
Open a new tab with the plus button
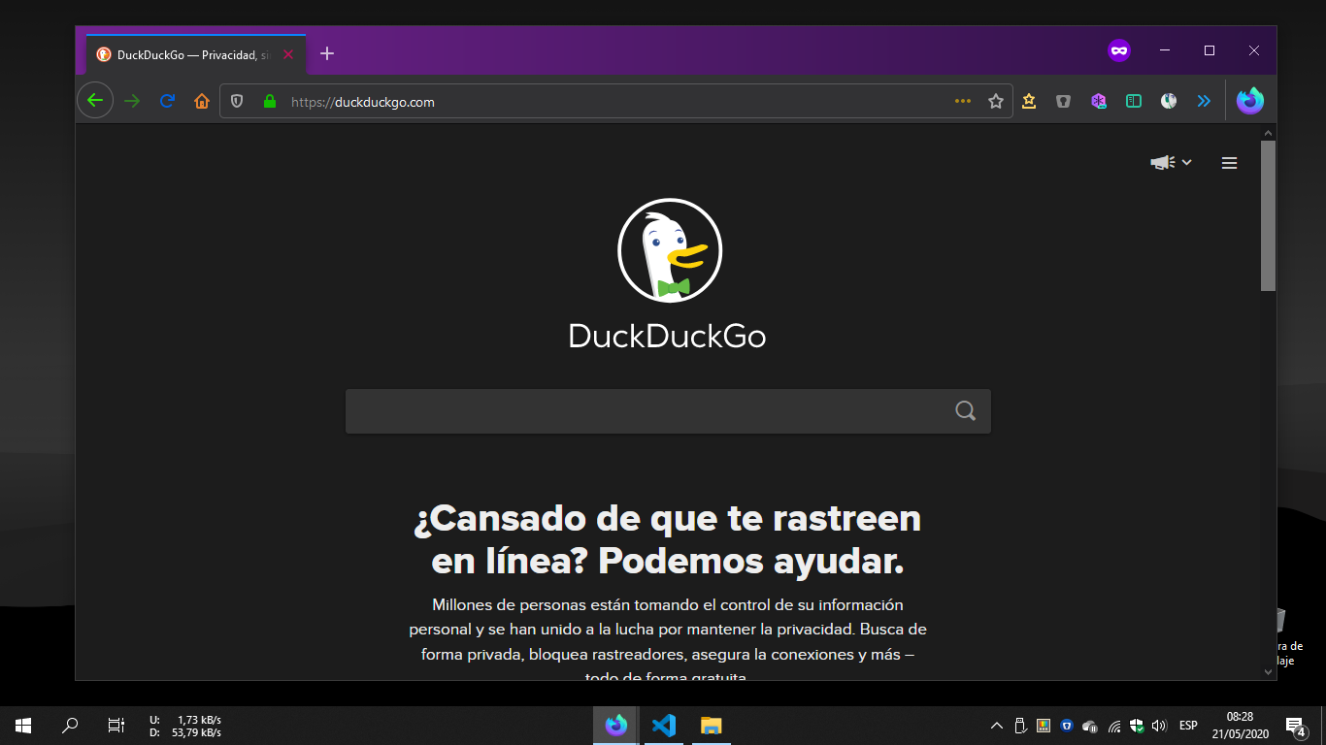pos(327,53)
